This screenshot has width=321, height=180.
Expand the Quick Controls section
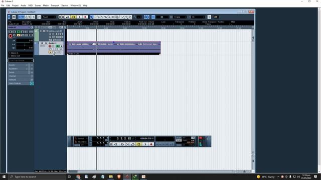[21, 83]
